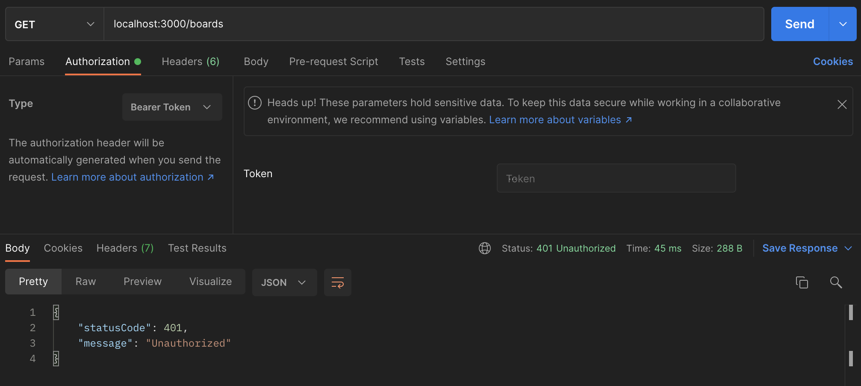Select the response Body tab
Screen dimensions: 861x386
(x=18, y=248)
